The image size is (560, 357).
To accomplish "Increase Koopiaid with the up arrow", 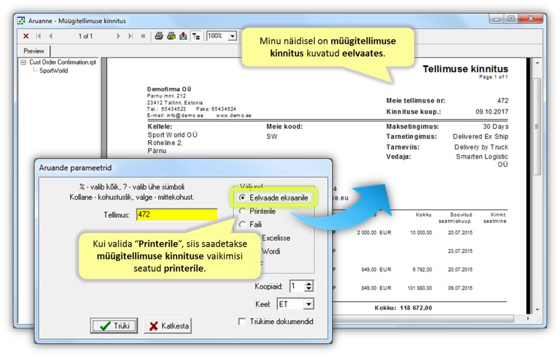I will click(x=309, y=283).
